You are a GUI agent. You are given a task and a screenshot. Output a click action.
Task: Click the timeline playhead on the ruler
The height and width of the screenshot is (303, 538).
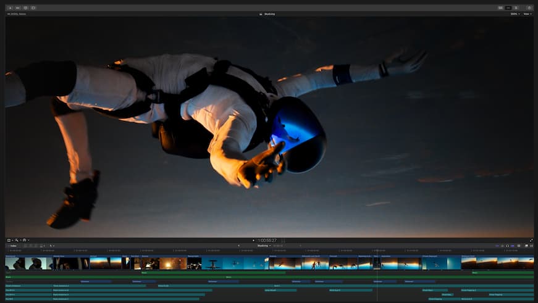tap(377, 251)
